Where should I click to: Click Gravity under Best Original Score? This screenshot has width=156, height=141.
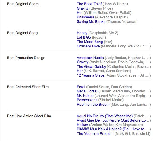[82, 8]
